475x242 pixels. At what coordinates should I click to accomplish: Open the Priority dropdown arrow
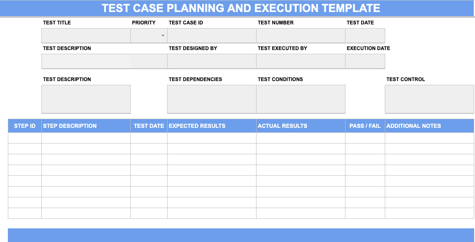(x=163, y=36)
